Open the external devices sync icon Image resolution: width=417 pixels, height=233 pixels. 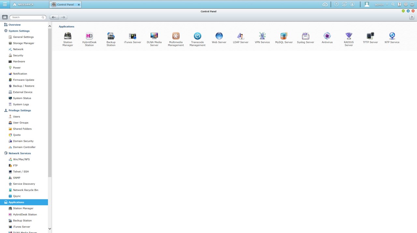[x=344, y=5]
